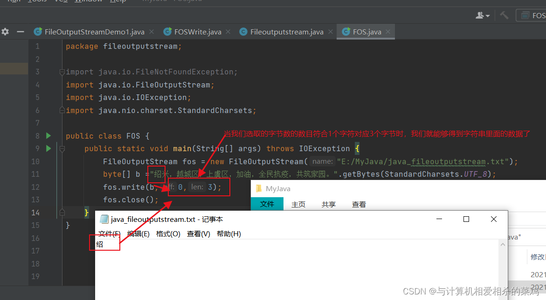Open the 帮助(H) menu in Notepad

coord(229,234)
